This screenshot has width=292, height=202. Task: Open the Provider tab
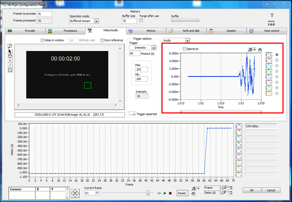point(25,31)
